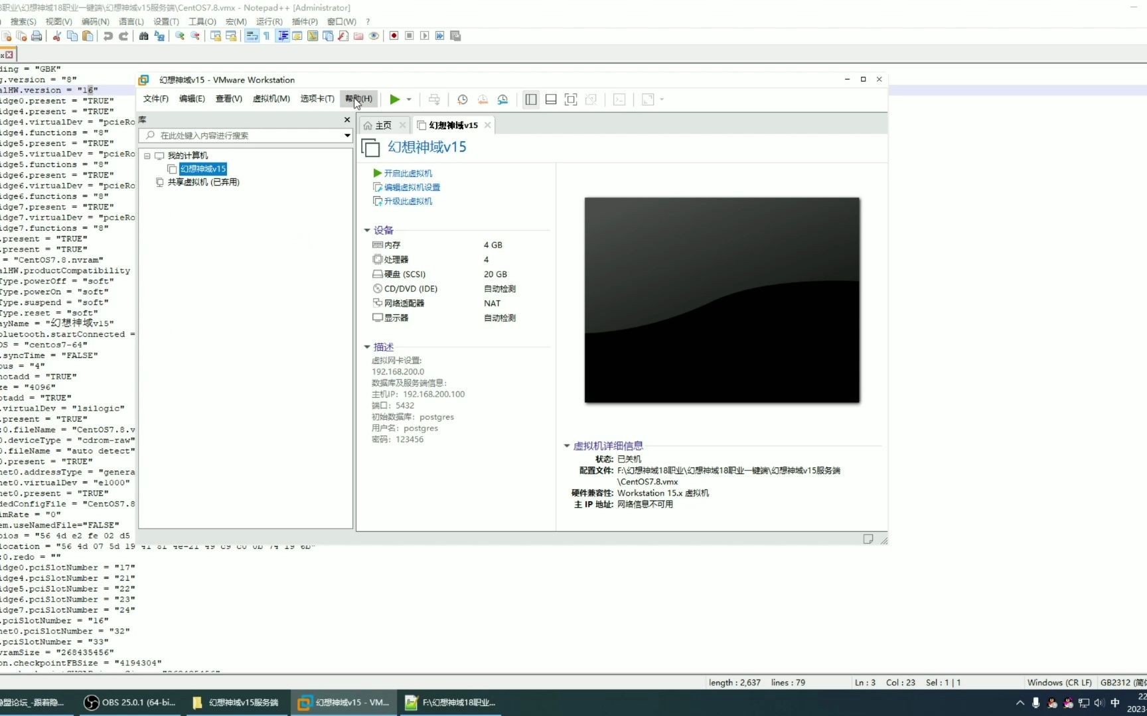Click the Notepad++ Print icon

pyautogui.click(x=37, y=36)
